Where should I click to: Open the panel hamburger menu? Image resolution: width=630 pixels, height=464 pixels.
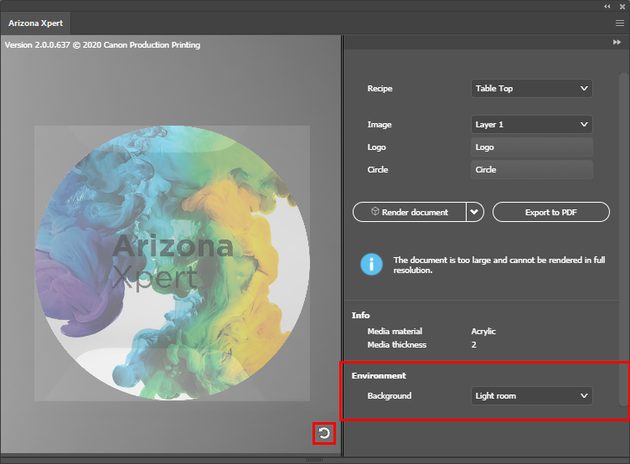pyautogui.click(x=620, y=23)
